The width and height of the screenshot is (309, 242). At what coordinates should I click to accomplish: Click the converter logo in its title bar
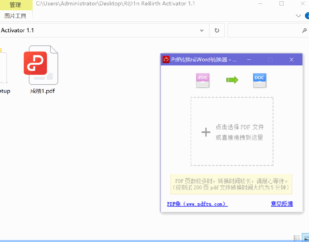click(x=166, y=59)
